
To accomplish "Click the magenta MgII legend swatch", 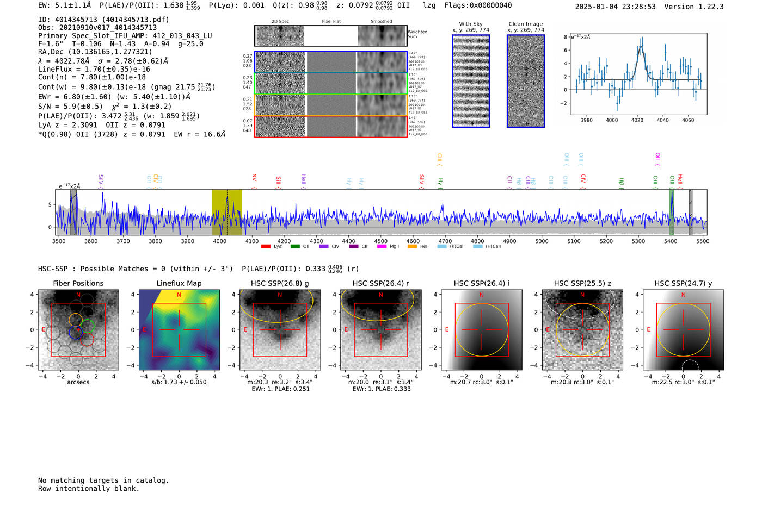I will (x=382, y=246).
